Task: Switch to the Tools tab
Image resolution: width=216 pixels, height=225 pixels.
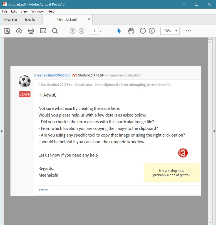Action: 29,19
